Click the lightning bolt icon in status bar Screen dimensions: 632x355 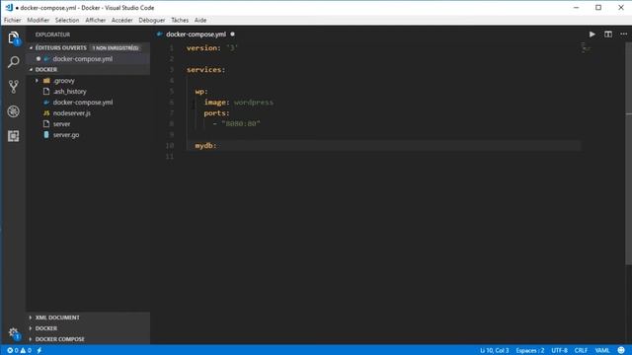(39, 351)
